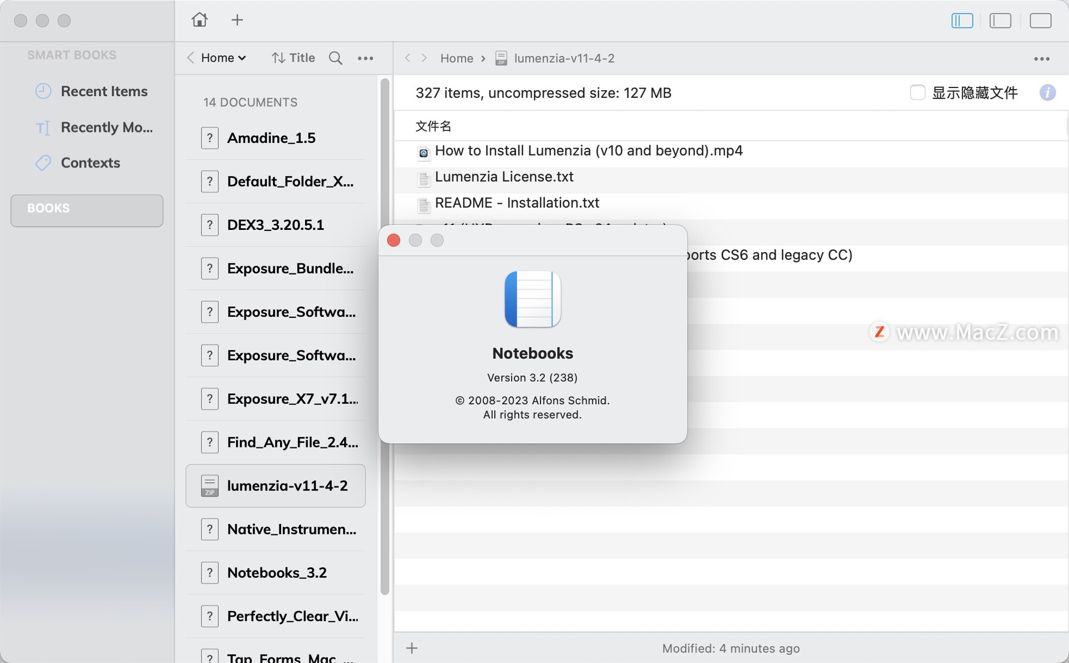Enable the 显示隐藏文件 checkbox
1069x663 pixels.
pyautogui.click(x=917, y=92)
